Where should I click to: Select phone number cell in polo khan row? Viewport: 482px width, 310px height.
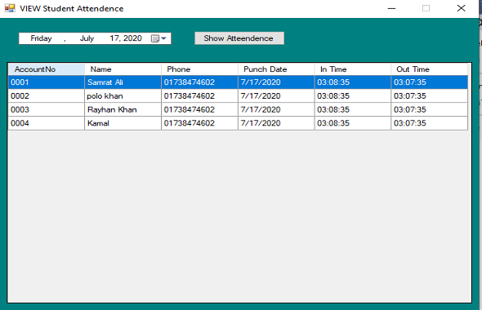[x=199, y=96]
